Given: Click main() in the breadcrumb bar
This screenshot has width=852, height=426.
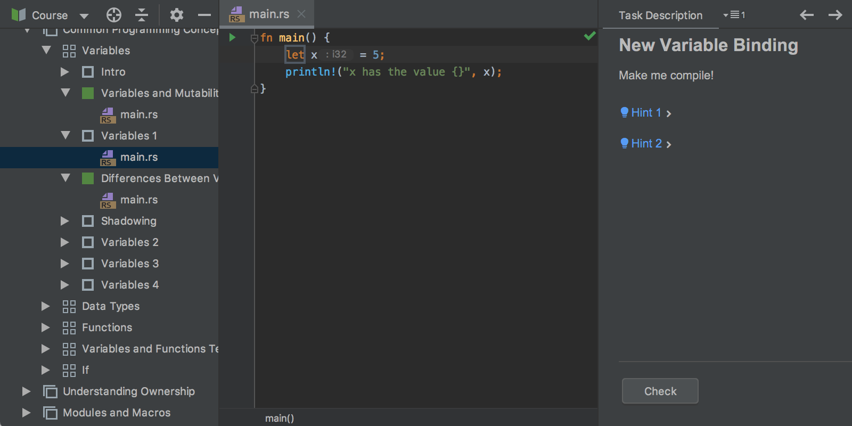Looking at the screenshot, I should [280, 418].
